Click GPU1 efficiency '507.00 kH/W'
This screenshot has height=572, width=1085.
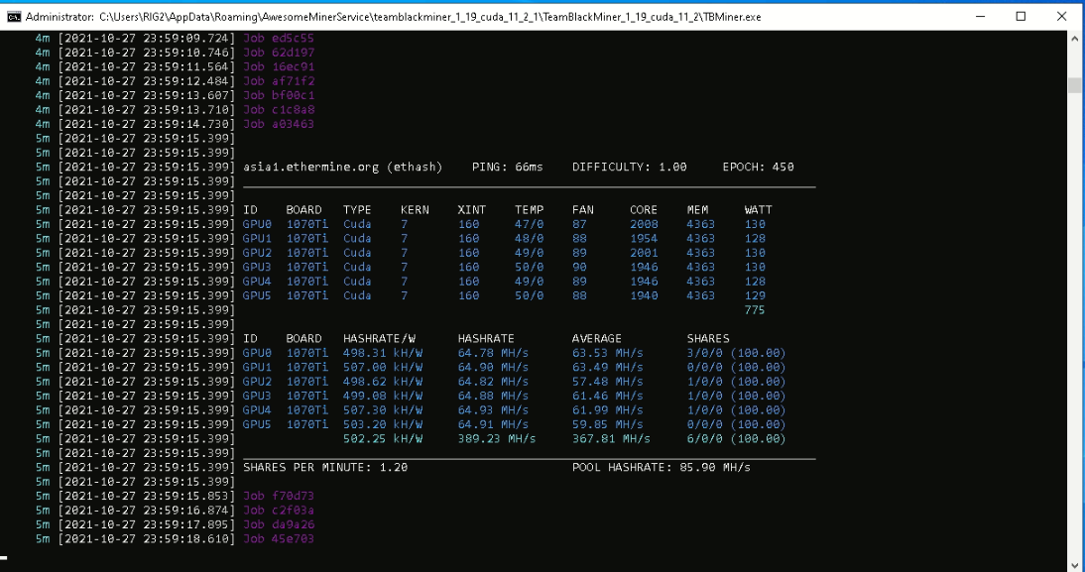pos(383,367)
